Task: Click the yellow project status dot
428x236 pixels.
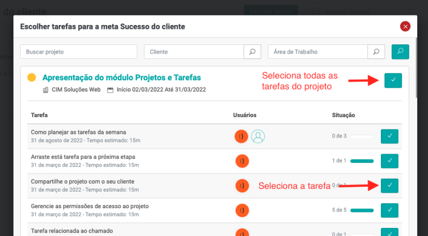Action: pyautogui.click(x=32, y=78)
